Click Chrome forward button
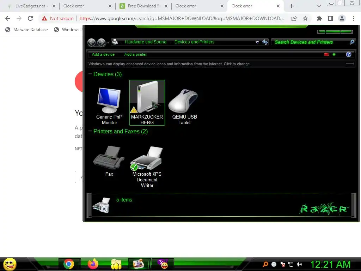Image resolution: width=361 pixels, height=271 pixels. [19, 18]
